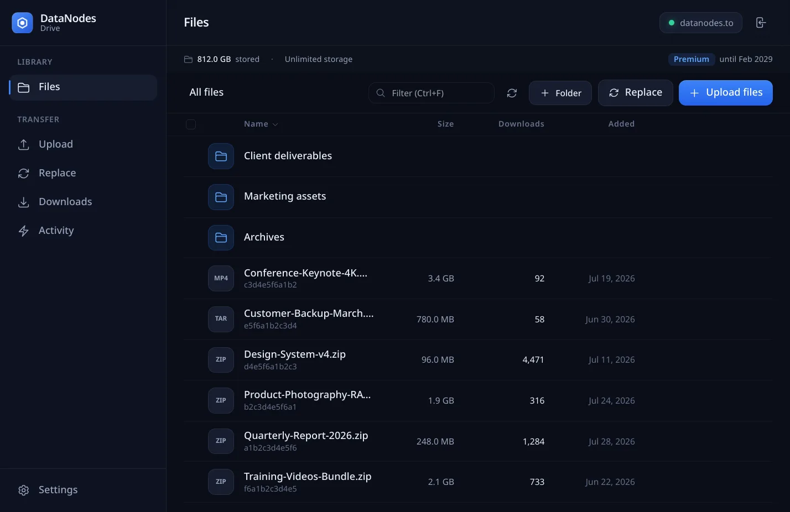
Task: Sort by Name column chevron
Action: [x=276, y=124]
